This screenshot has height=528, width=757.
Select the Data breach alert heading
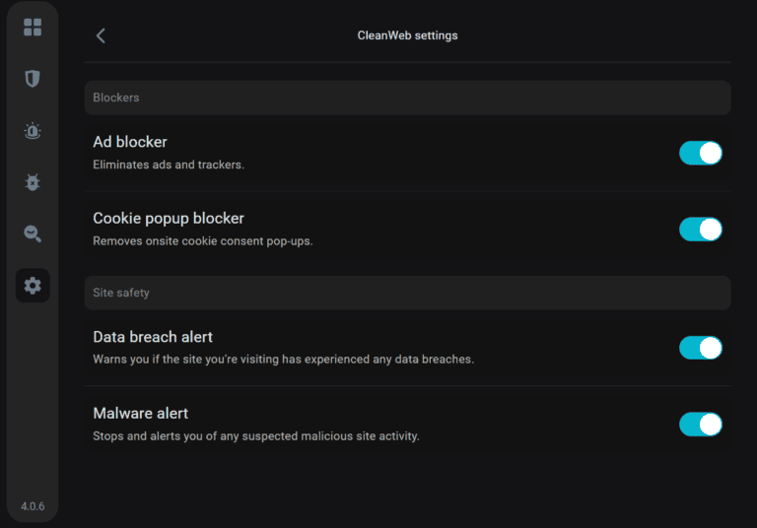tap(153, 337)
